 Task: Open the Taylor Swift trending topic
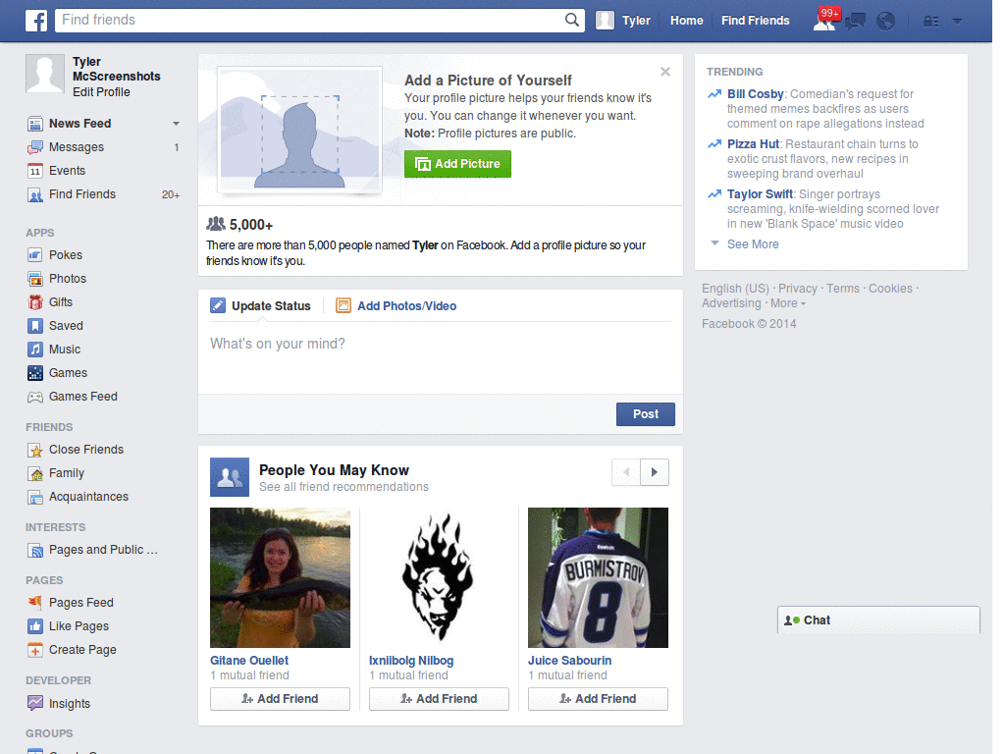(x=761, y=194)
